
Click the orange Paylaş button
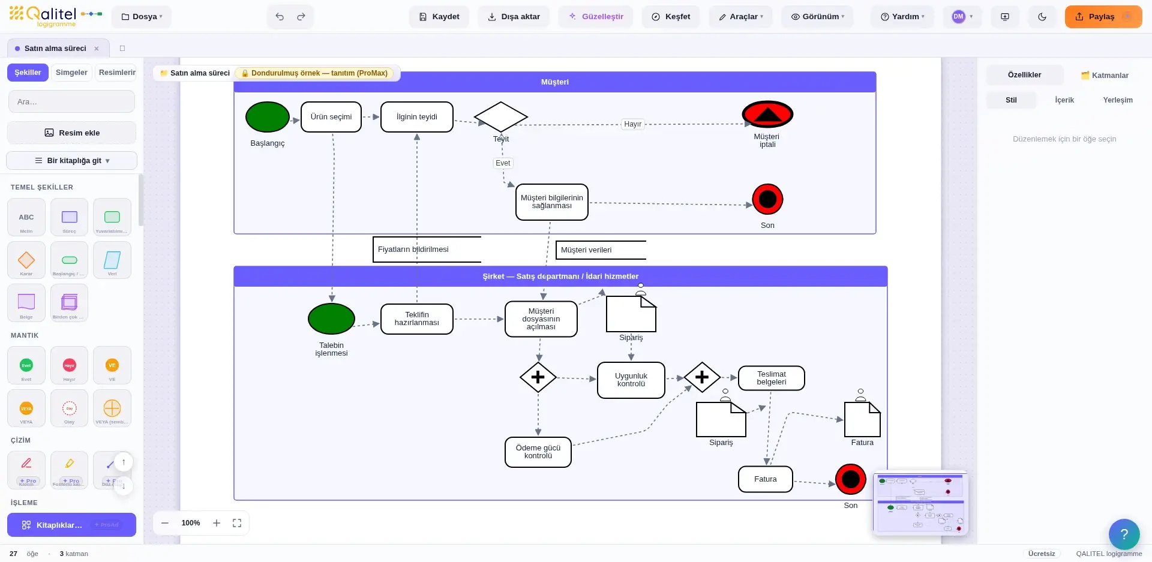pyautogui.click(x=1103, y=17)
